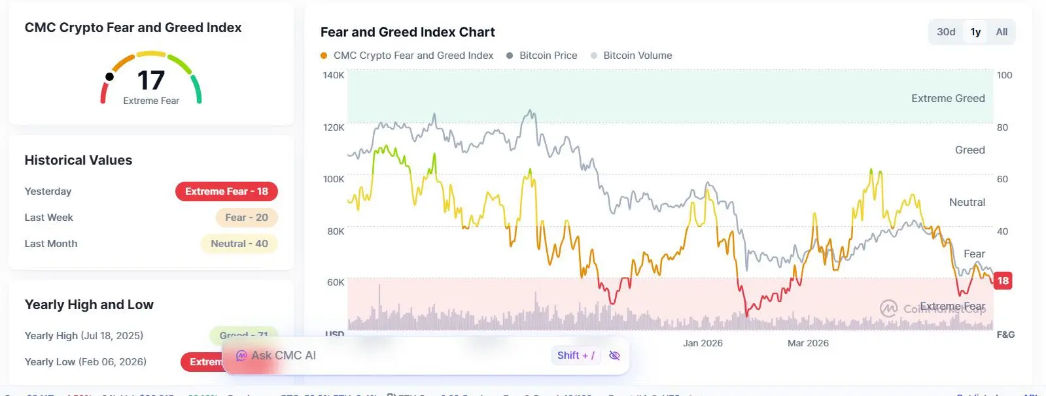The width and height of the screenshot is (1046, 396).
Task: Click the Extreme Fear - 18 badge
Action: coord(226,191)
